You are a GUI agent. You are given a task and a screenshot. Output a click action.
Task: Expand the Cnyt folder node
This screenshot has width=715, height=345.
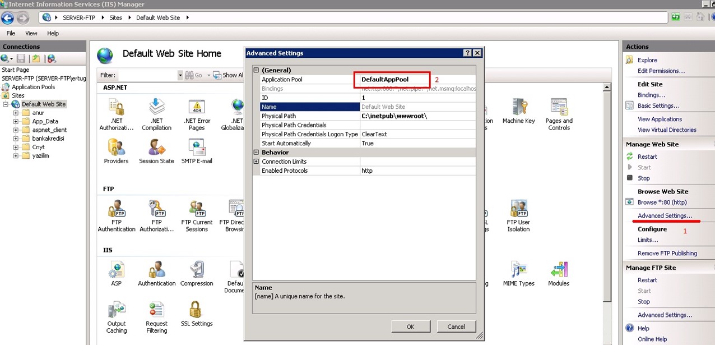pos(17,147)
